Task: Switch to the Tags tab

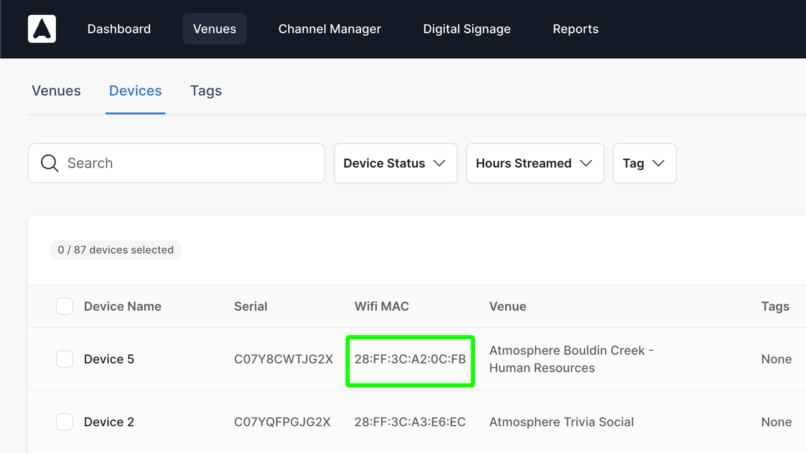Action: click(x=206, y=91)
